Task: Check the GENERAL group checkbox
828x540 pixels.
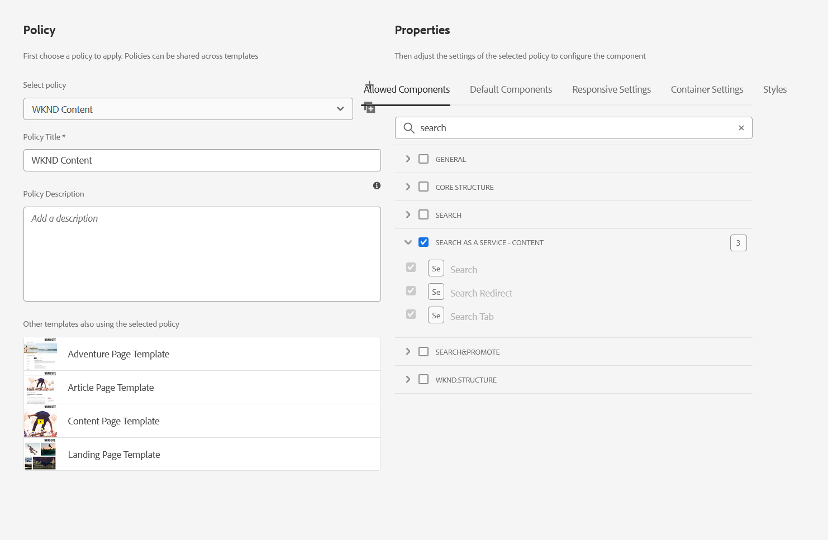Action: (x=423, y=159)
